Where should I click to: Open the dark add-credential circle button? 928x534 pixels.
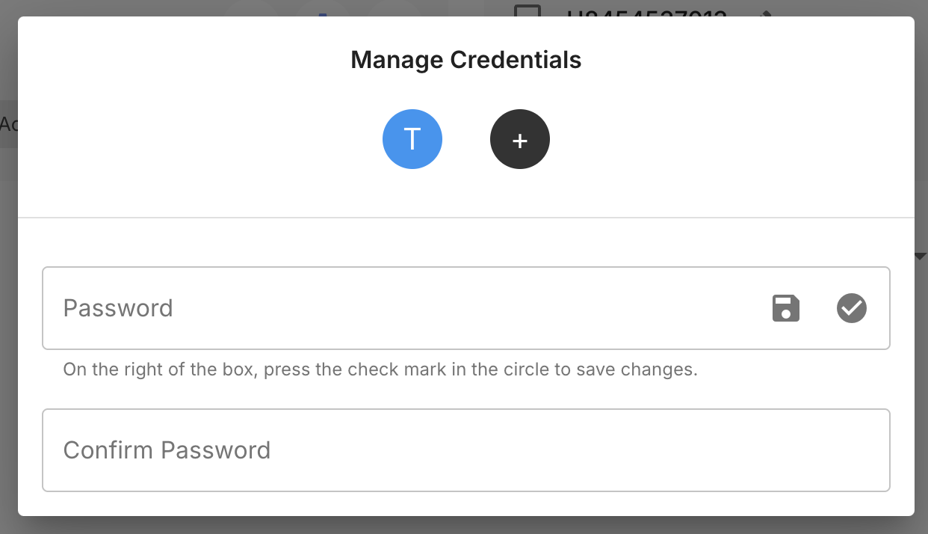coord(519,139)
